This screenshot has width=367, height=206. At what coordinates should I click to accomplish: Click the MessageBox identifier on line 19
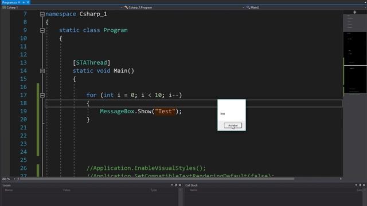coord(117,112)
